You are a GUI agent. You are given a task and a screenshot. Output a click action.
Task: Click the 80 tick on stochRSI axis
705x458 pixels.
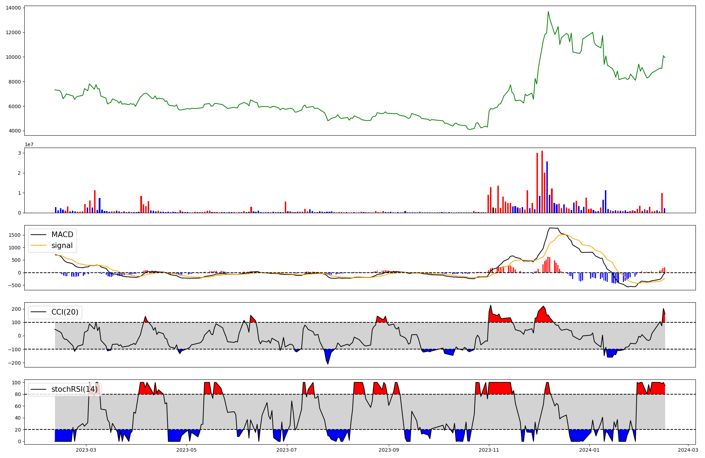18,394
